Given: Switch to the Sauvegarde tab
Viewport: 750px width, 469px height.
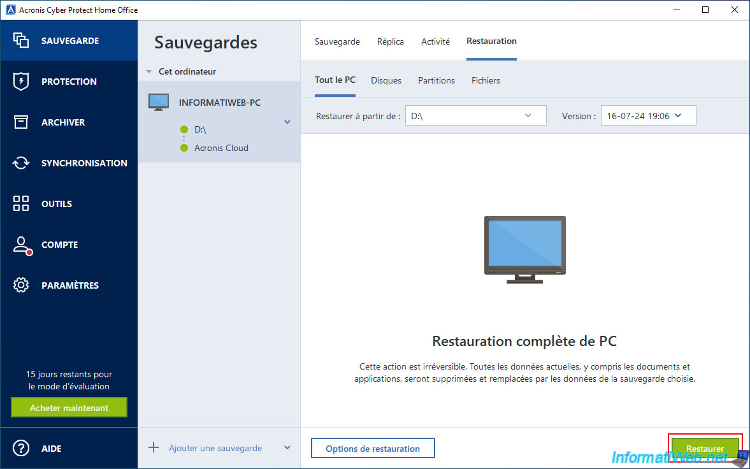Looking at the screenshot, I should point(337,41).
